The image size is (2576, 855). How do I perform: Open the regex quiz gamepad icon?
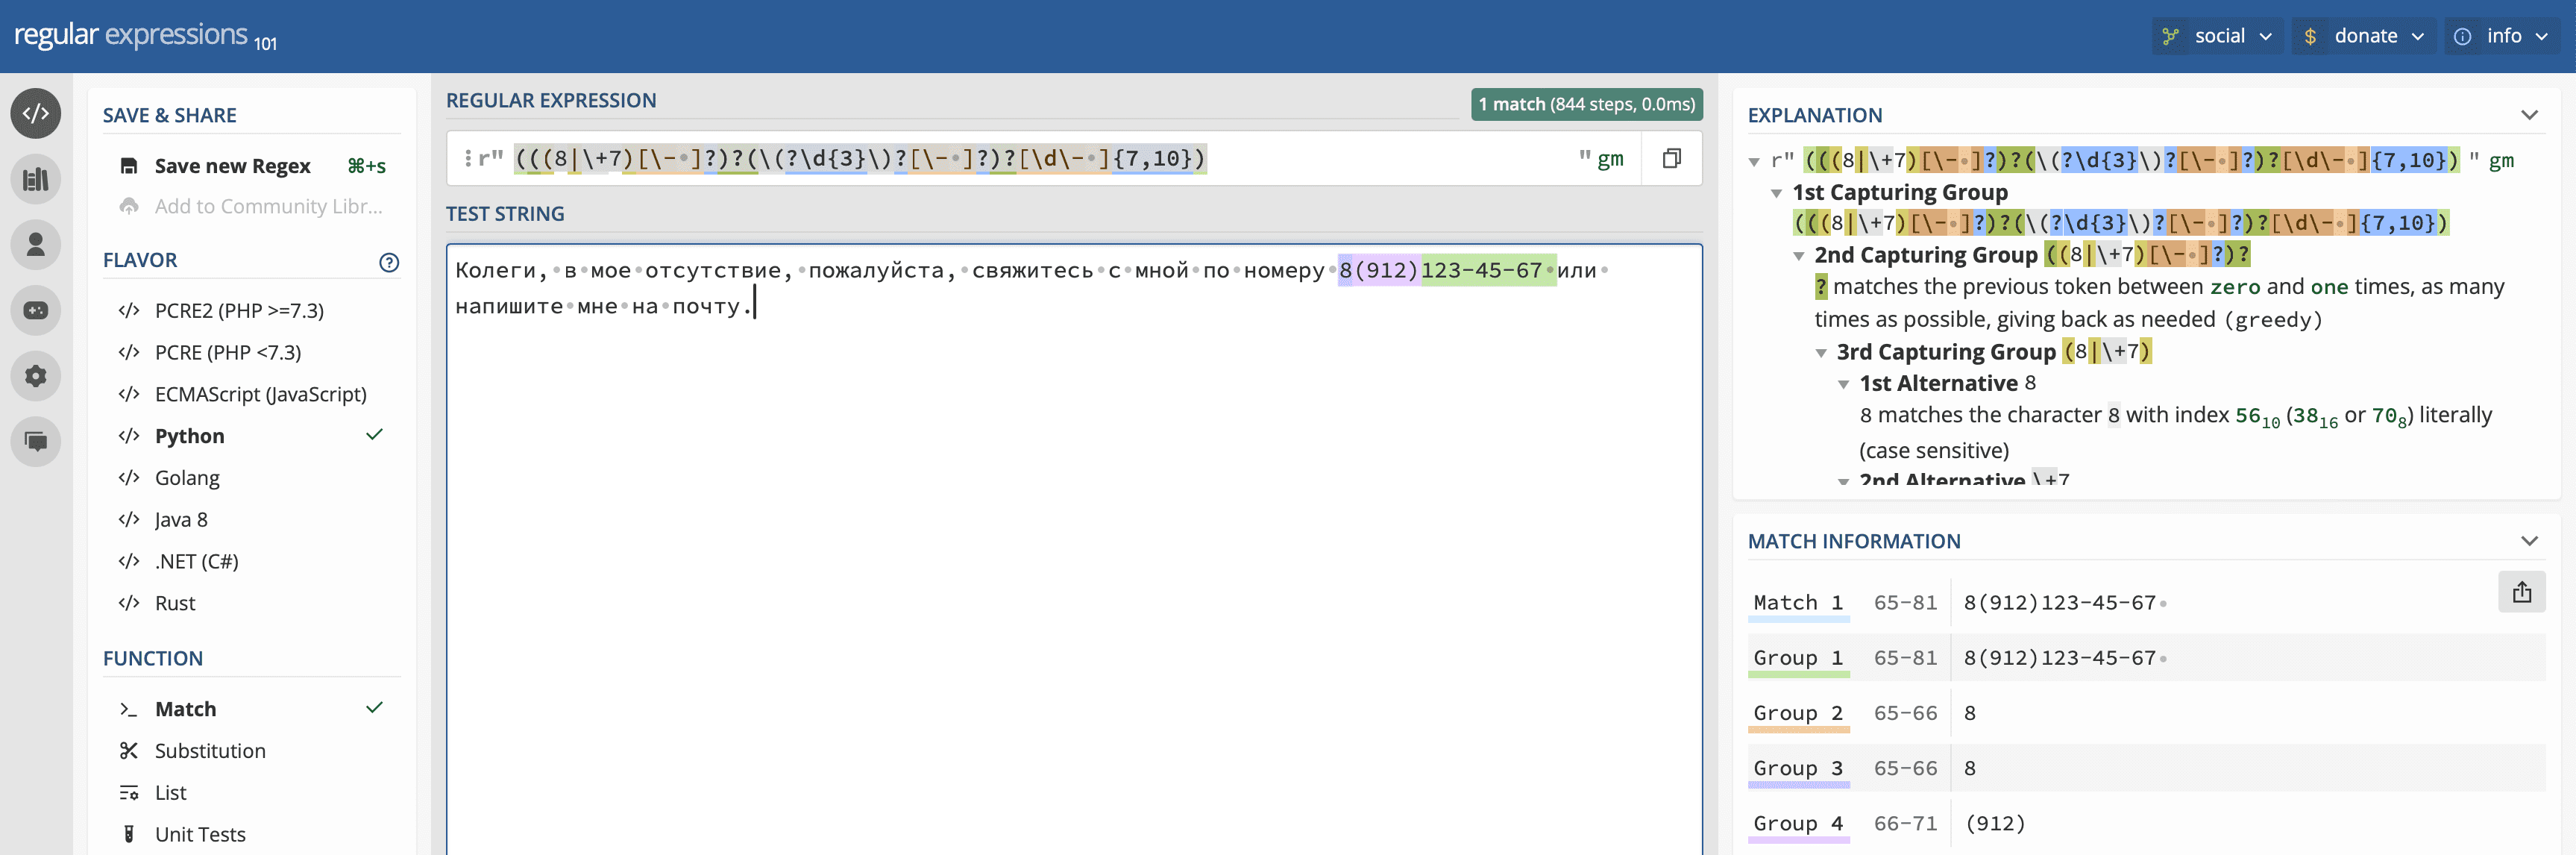coord(36,310)
